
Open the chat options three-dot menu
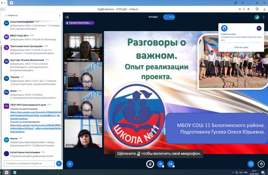[x=59, y=16]
